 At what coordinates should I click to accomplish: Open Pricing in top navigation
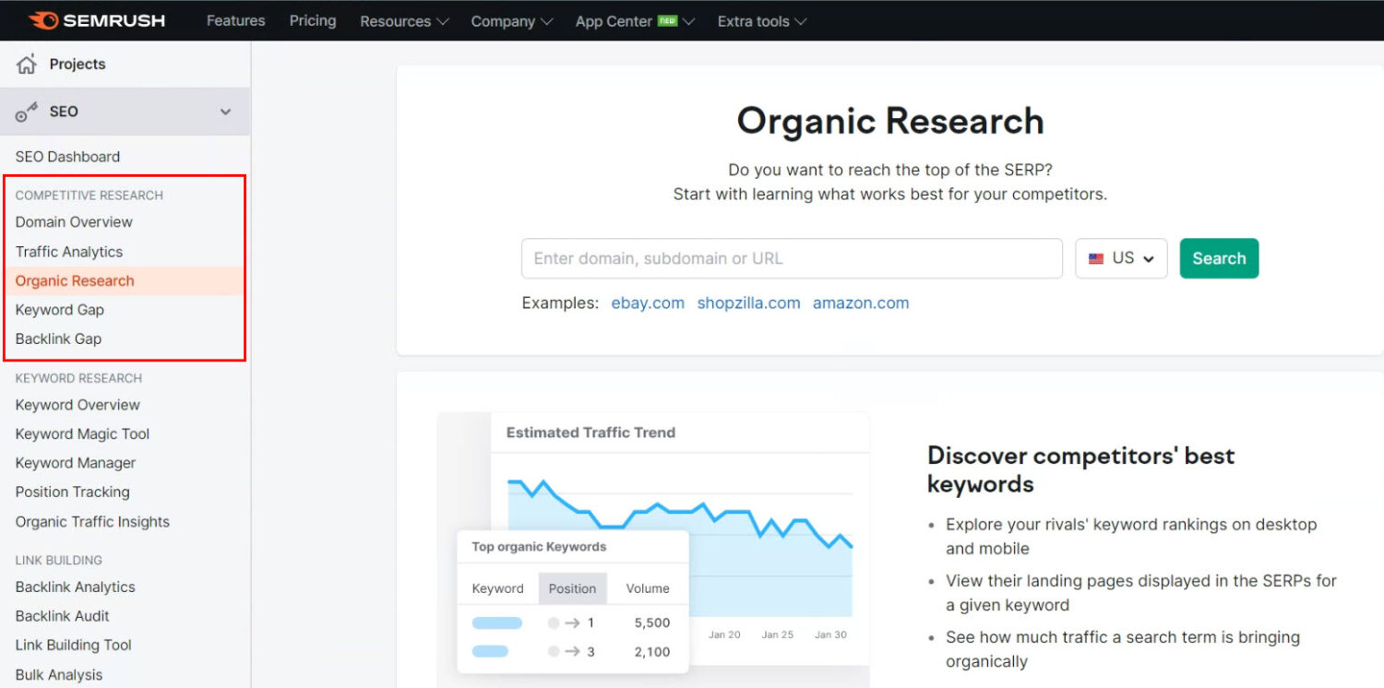(313, 20)
